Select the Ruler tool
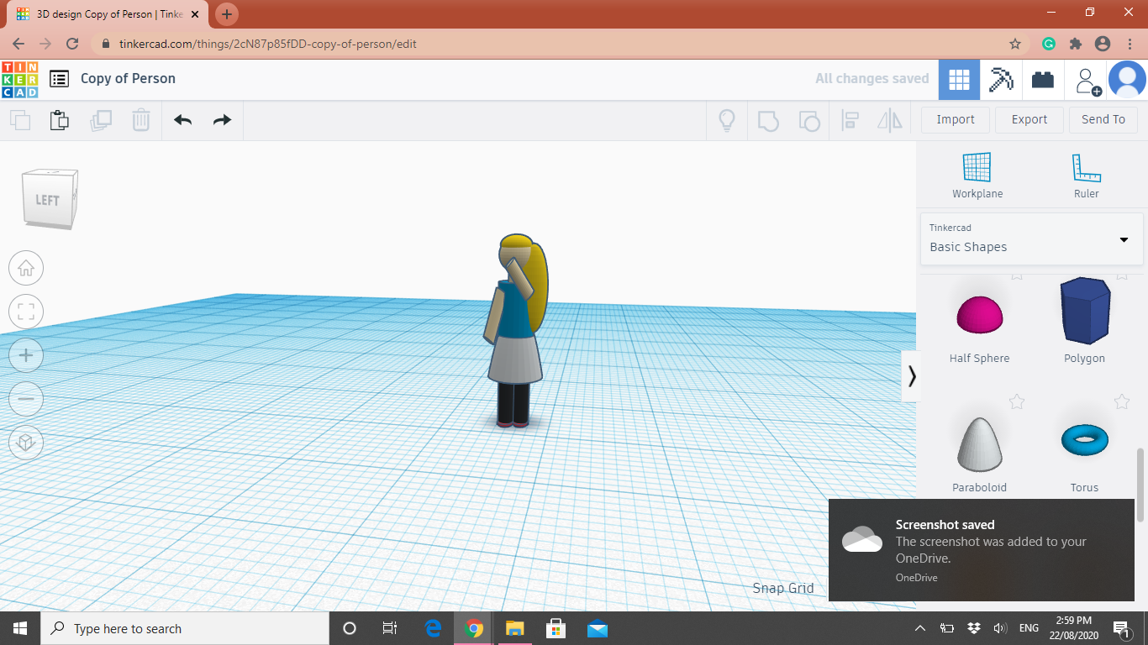 [x=1086, y=176]
